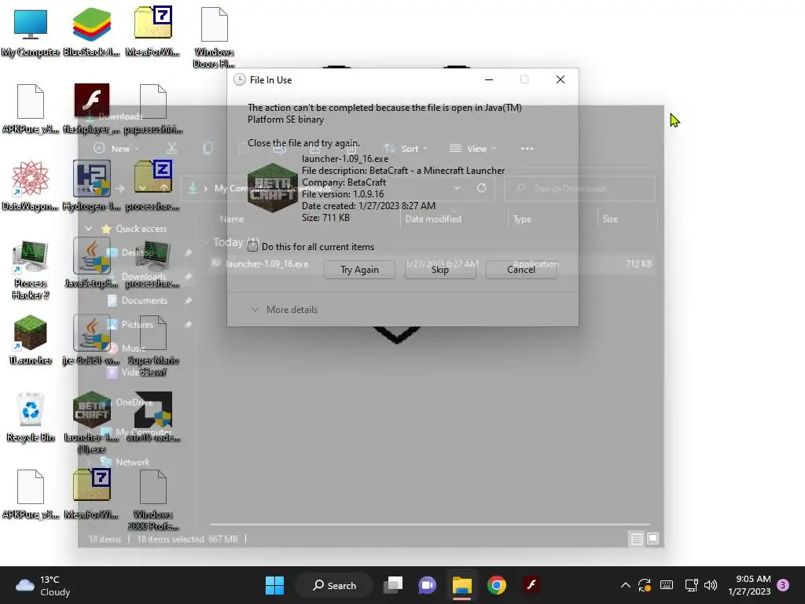Open Network in Explorer sidebar
This screenshot has width=805, height=604.
pos(132,462)
